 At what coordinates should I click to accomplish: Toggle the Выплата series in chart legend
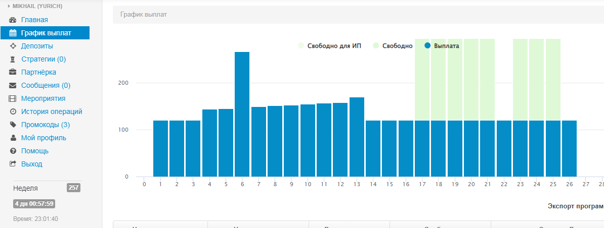[442, 46]
